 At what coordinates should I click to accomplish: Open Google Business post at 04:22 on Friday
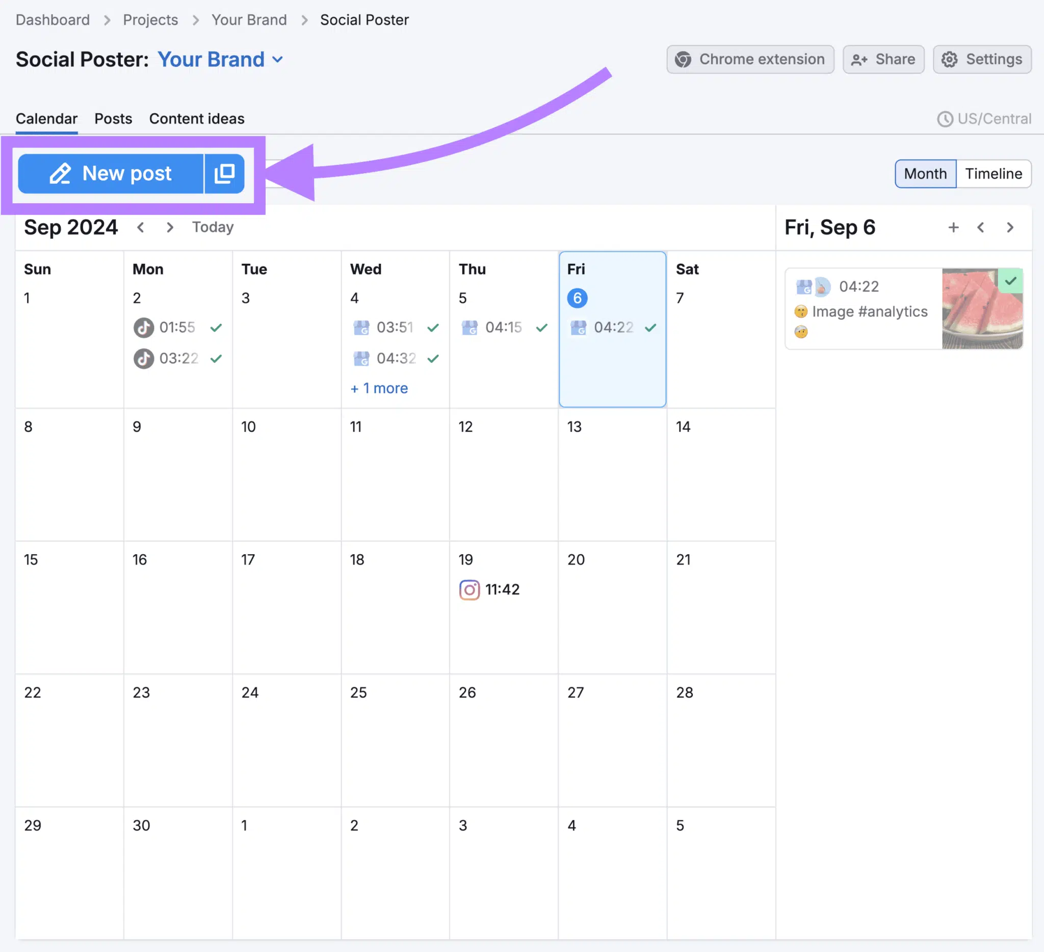click(x=613, y=328)
